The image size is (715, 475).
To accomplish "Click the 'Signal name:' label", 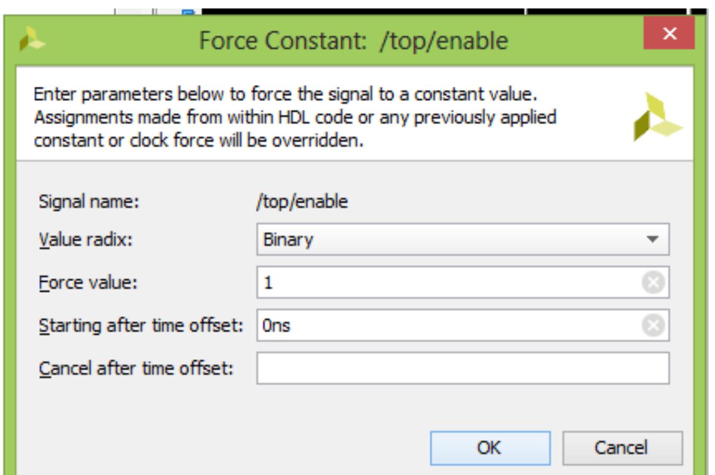I will 88,201.
